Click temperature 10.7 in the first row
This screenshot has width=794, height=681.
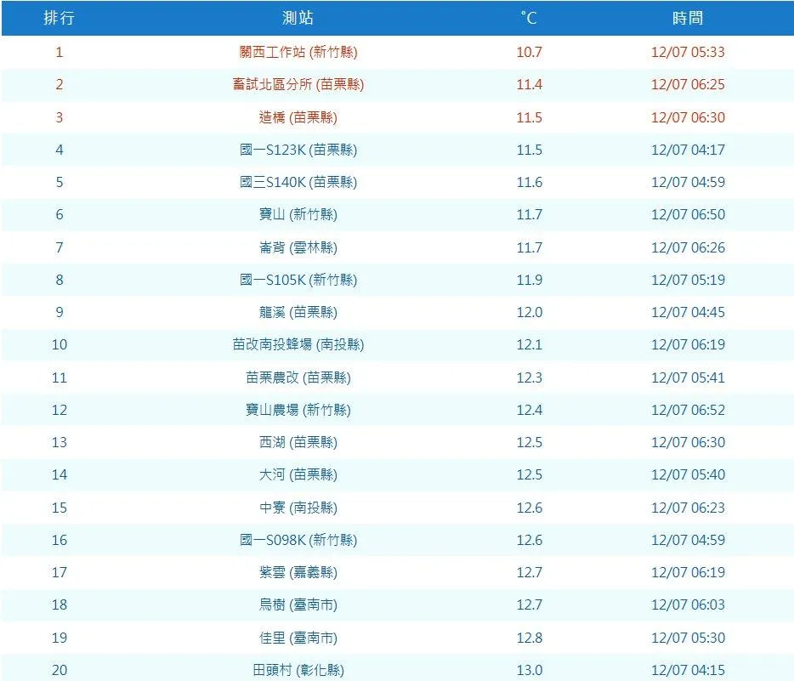pos(529,52)
